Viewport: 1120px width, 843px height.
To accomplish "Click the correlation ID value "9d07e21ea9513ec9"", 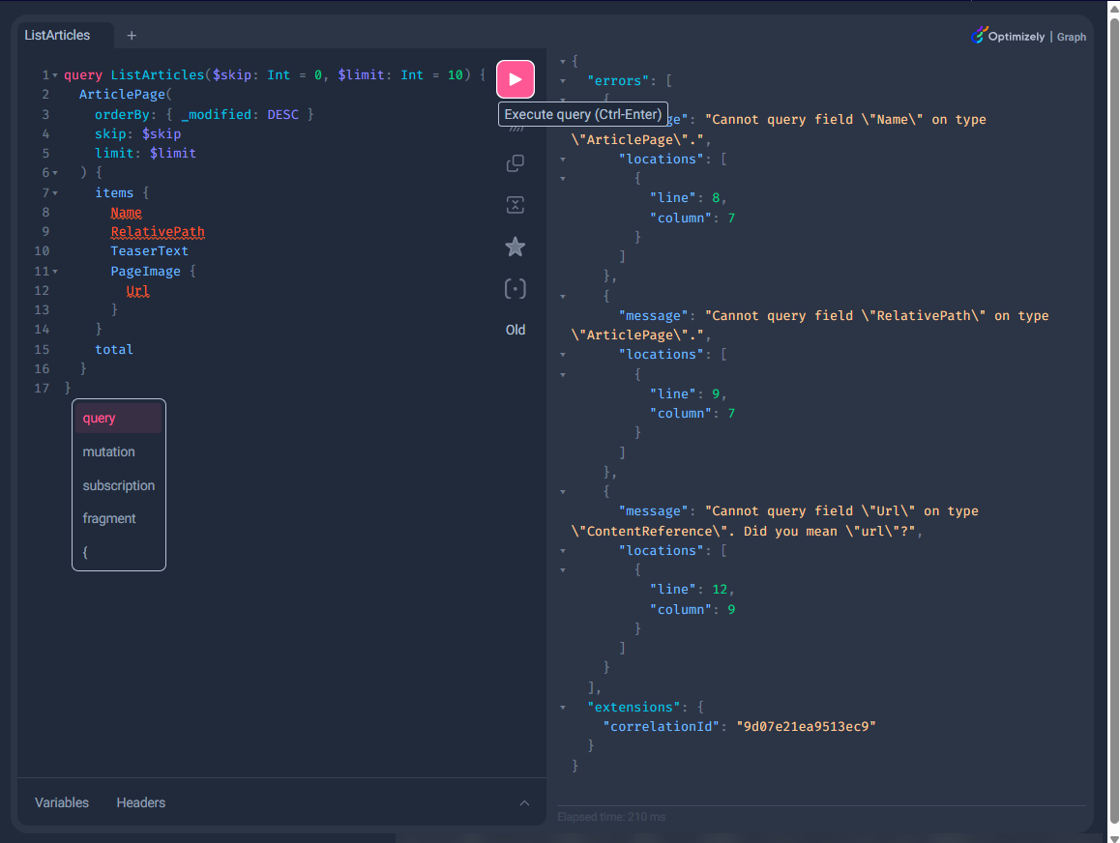I will pyautogui.click(x=807, y=727).
